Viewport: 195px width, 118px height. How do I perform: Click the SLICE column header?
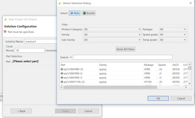pyautogui.click(x=177, y=65)
